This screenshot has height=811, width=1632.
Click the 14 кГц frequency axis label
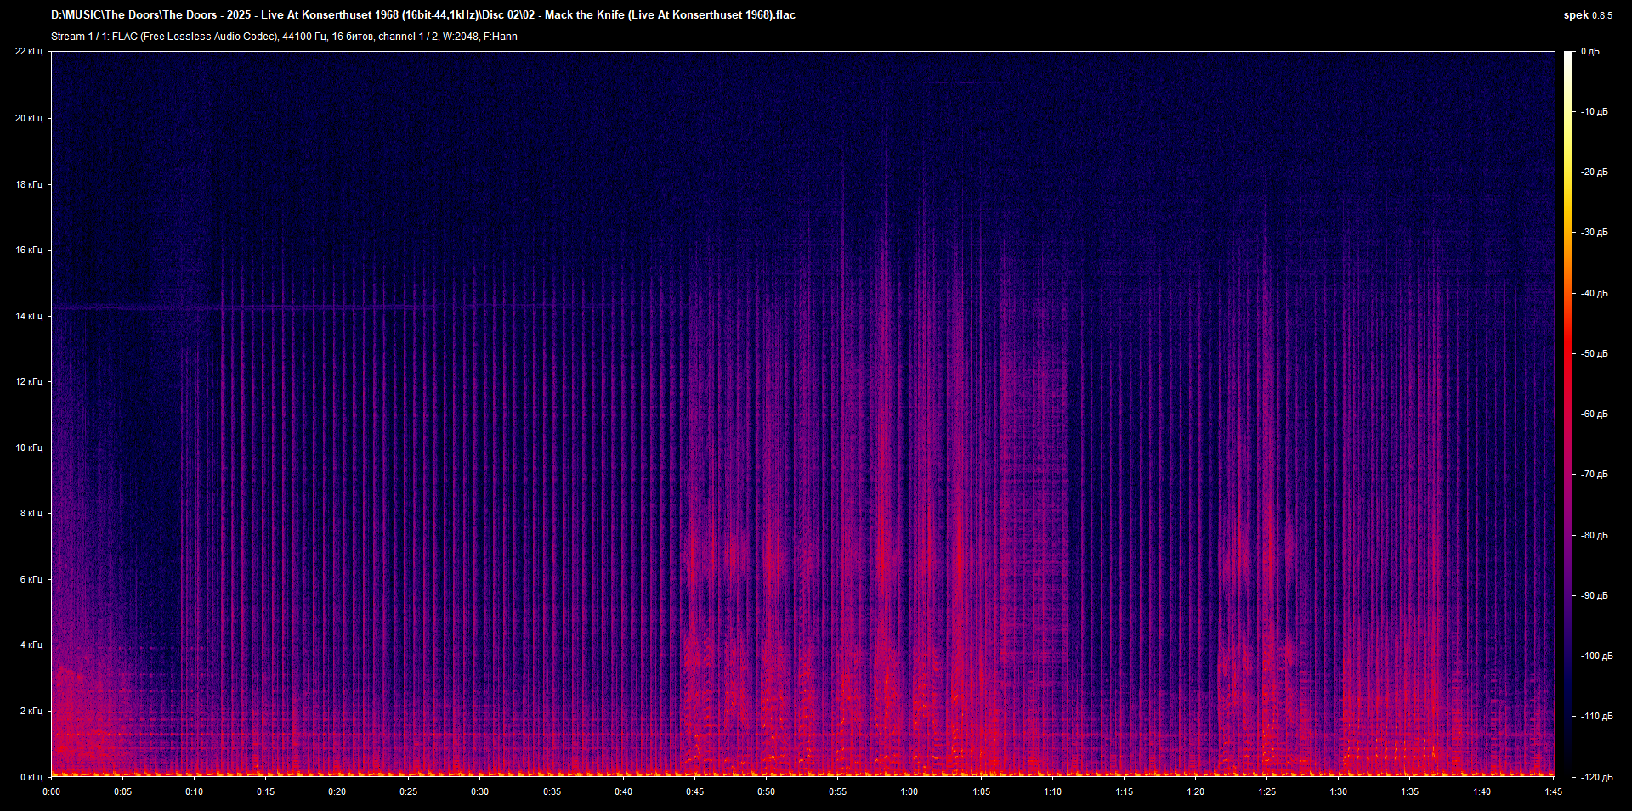point(28,316)
